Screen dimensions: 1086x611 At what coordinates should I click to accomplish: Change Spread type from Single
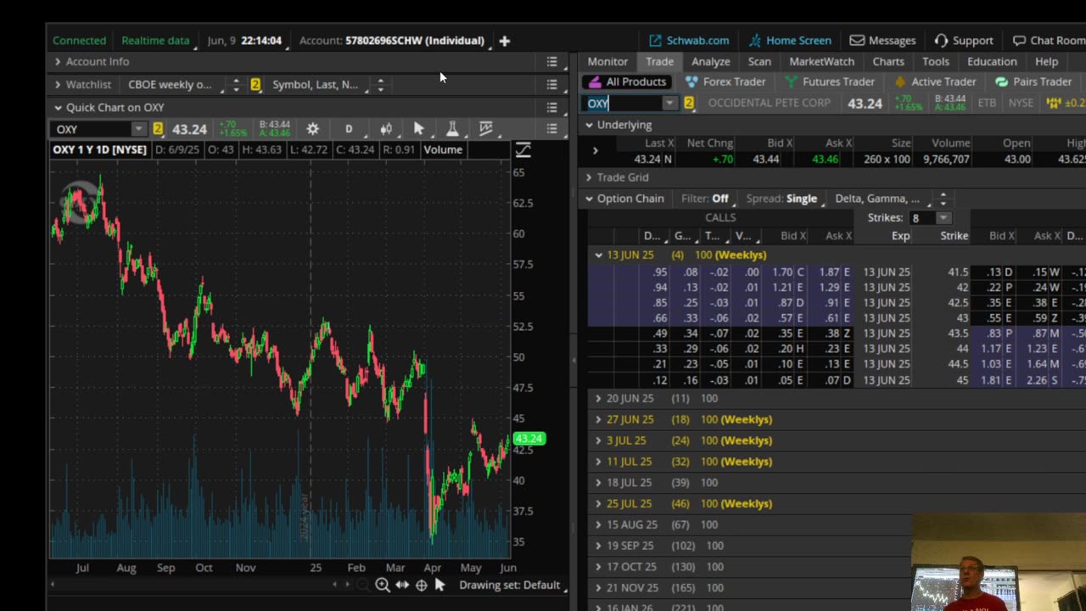pyautogui.click(x=801, y=199)
